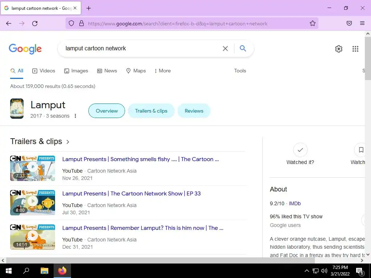Save page to Pocket
The width and height of the screenshot is (371, 278).
[349, 24]
